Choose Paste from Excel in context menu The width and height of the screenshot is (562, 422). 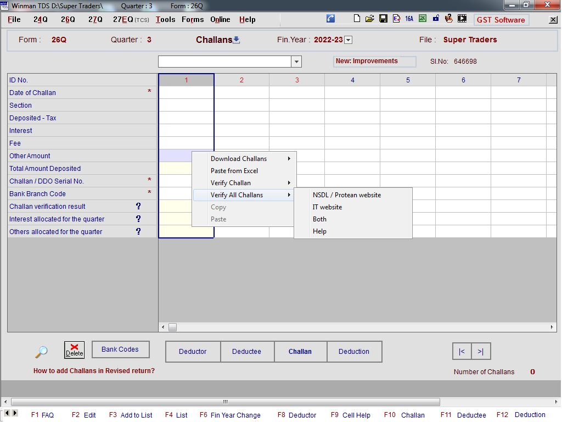pyautogui.click(x=234, y=171)
